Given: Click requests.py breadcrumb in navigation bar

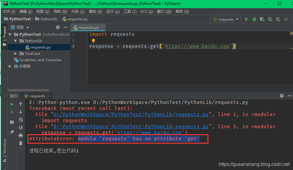Looking at the screenshot, I should click(75, 19).
